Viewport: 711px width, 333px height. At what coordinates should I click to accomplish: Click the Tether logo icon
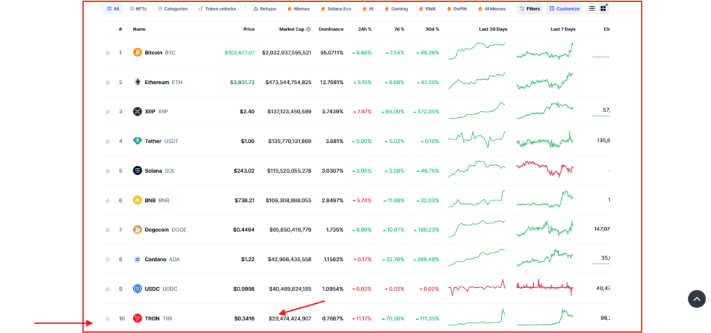137,141
